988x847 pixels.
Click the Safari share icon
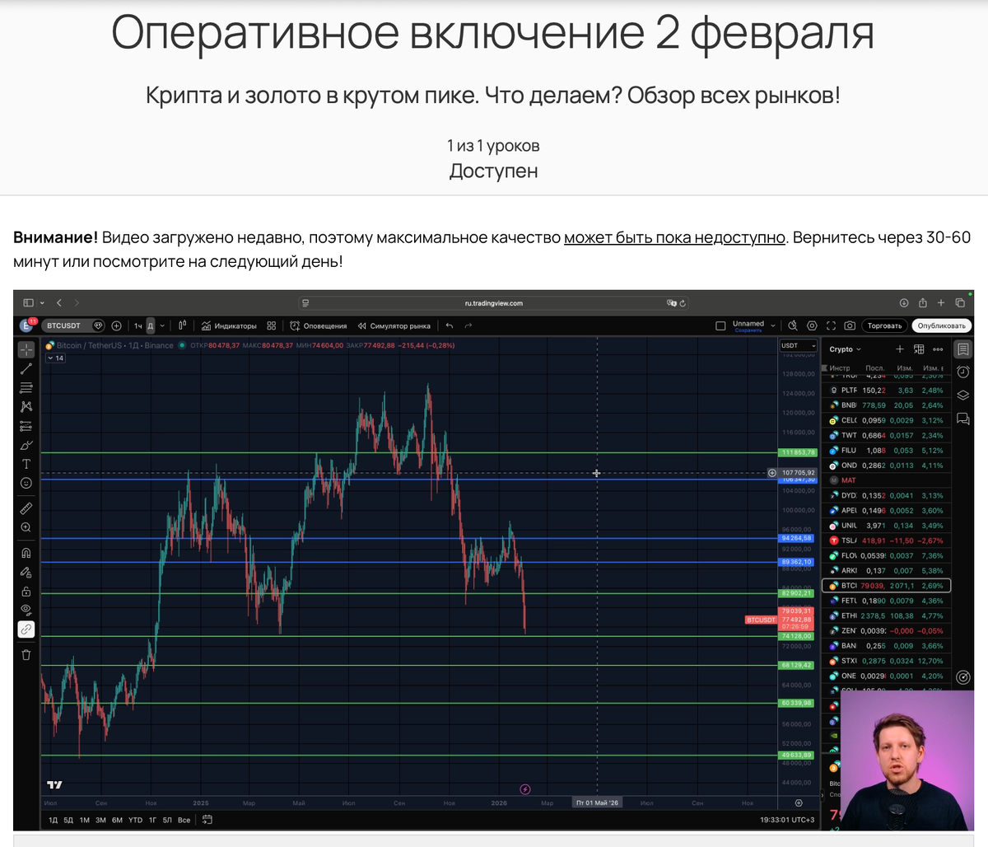pos(923,302)
